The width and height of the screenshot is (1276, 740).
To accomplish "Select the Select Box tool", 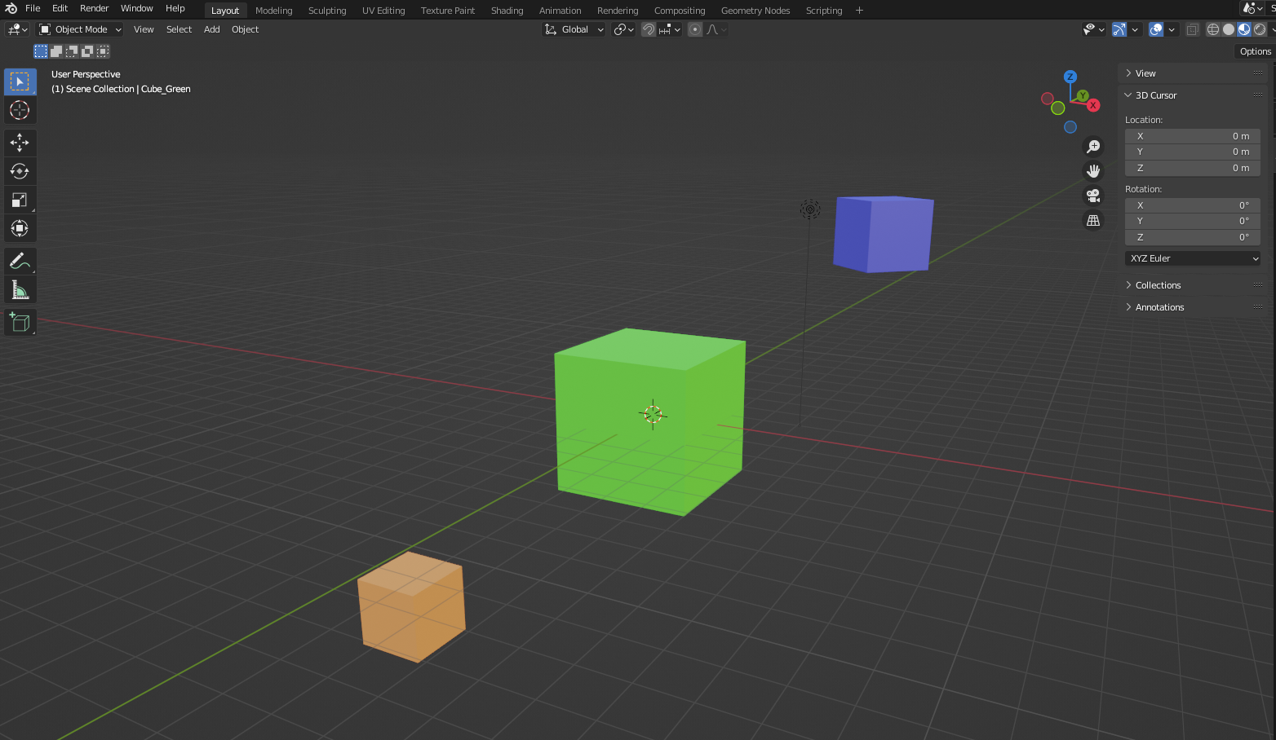I will (20, 81).
